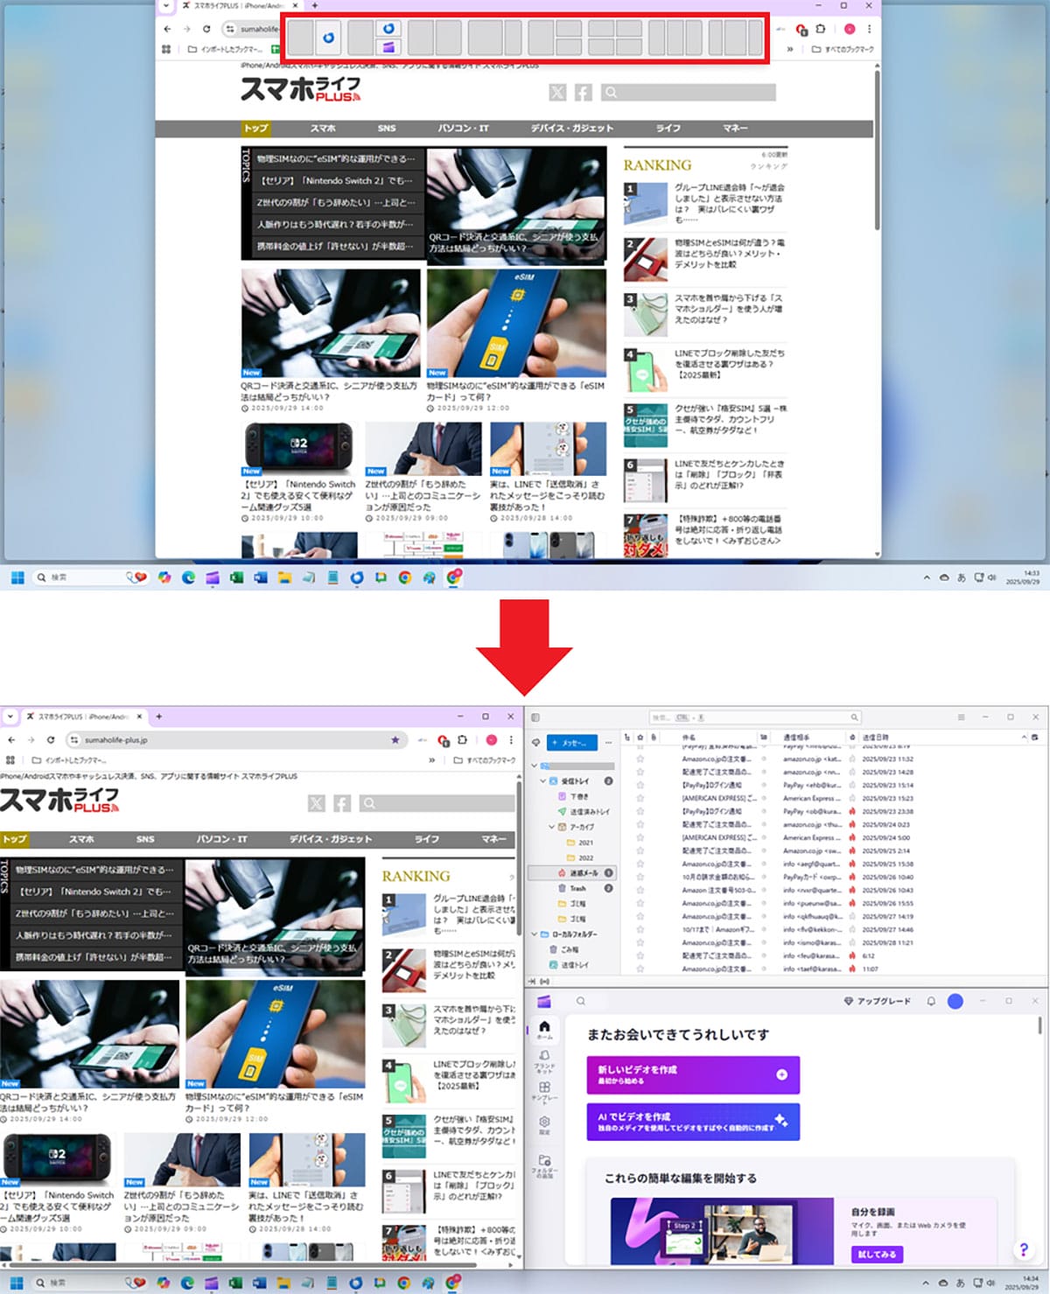
Task: Open Windows Start button on bottom taskbar
Action: [x=16, y=1283]
